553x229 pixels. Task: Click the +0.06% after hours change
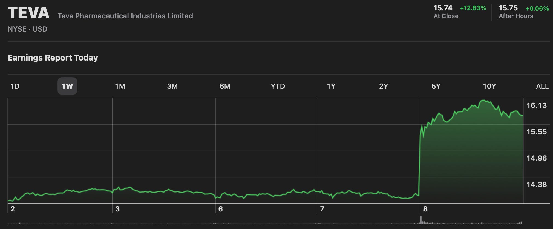coord(537,8)
